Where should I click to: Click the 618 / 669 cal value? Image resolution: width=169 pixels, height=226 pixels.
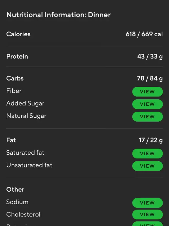point(144,34)
